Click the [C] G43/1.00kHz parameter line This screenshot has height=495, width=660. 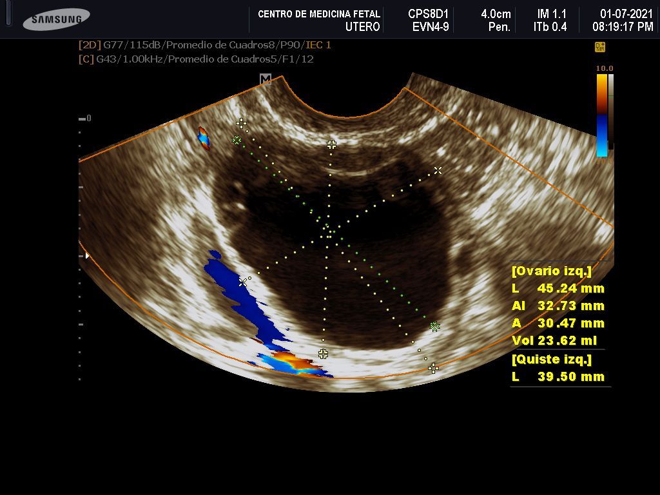(196, 59)
